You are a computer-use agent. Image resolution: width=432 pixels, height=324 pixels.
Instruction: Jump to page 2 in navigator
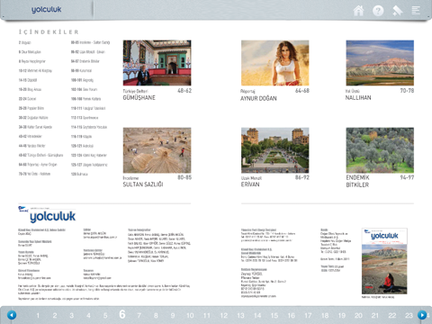point(55,316)
